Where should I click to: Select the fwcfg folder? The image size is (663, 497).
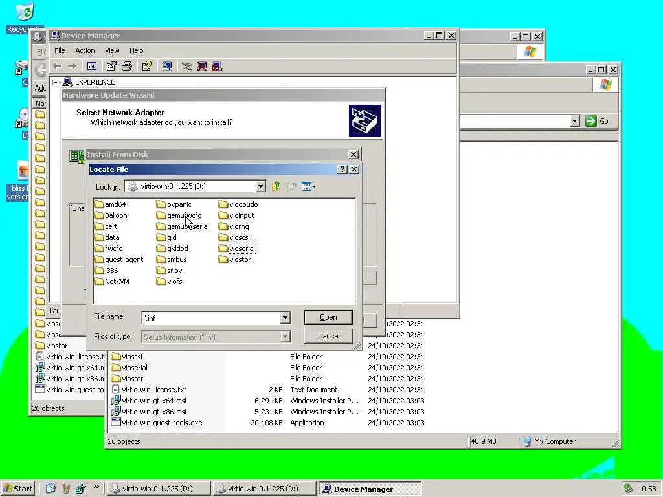tap(109, 248)
